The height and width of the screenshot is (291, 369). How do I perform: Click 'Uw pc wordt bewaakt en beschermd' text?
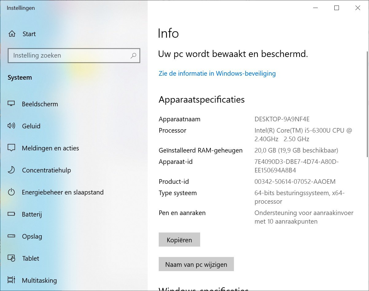tap(233, 54)
